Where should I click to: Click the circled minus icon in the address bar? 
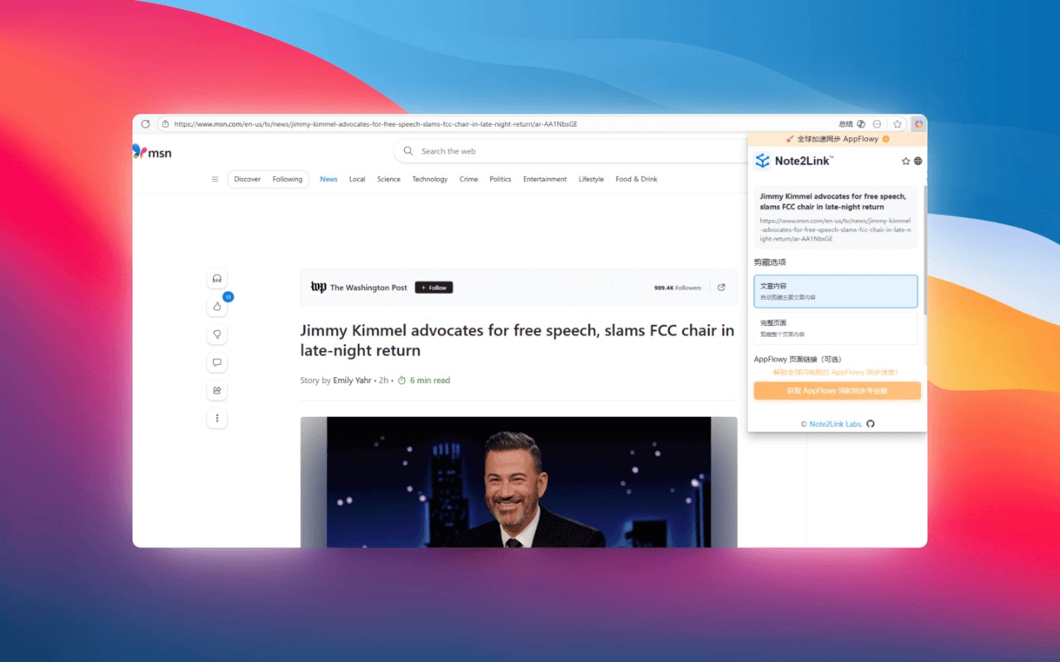click(877, 124)
